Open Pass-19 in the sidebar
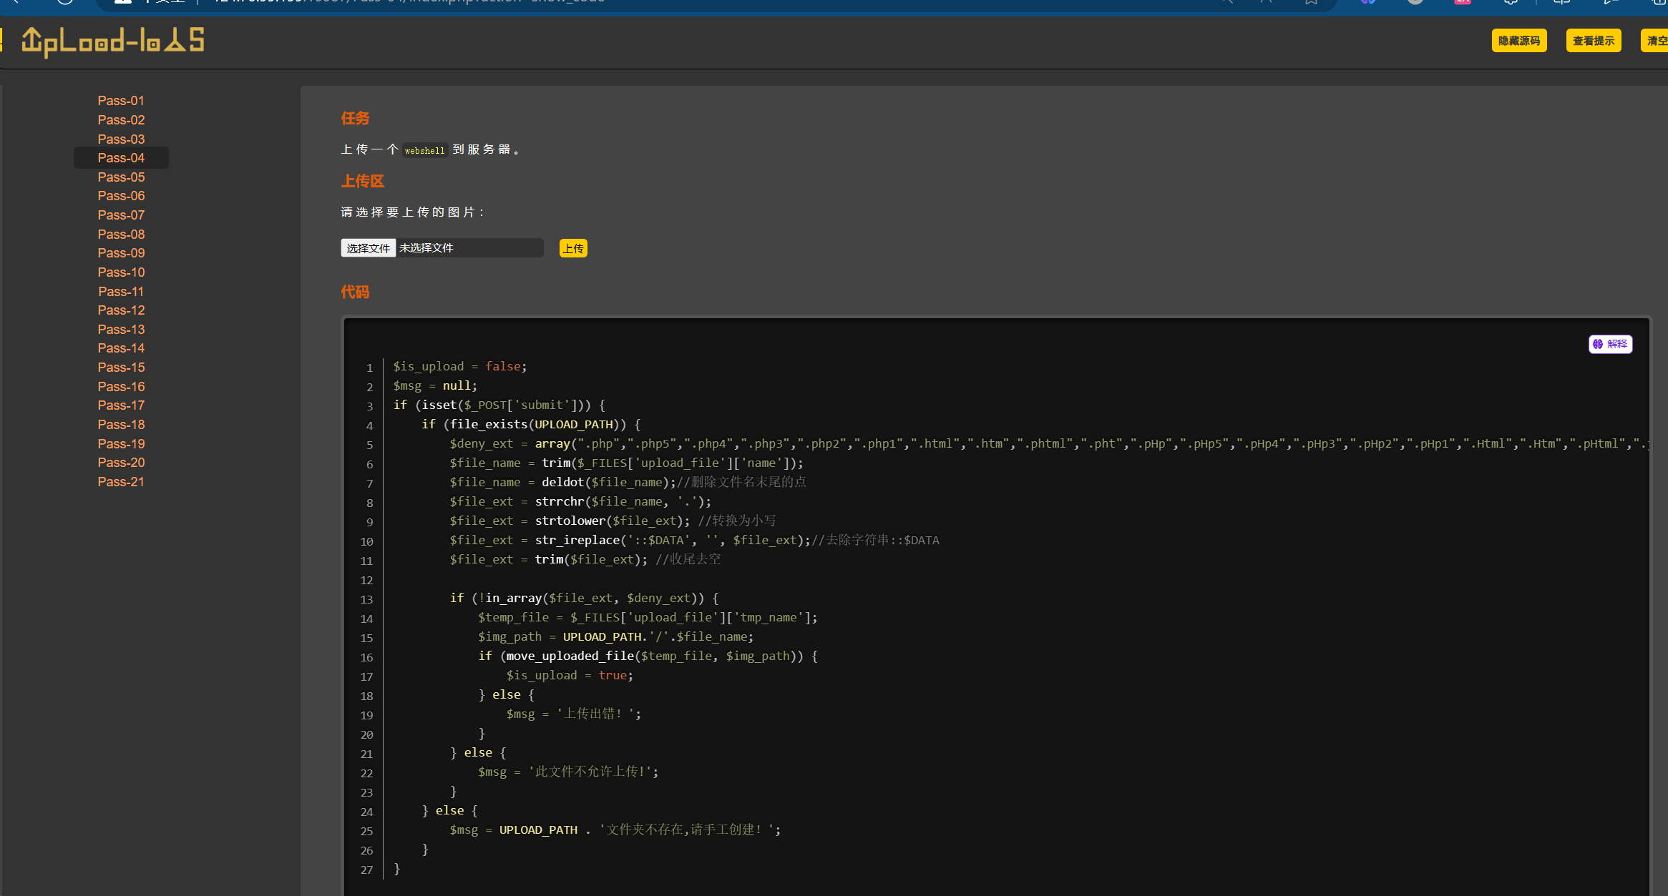This screenshot has width=1668, height=896. [x=121, y=444]
